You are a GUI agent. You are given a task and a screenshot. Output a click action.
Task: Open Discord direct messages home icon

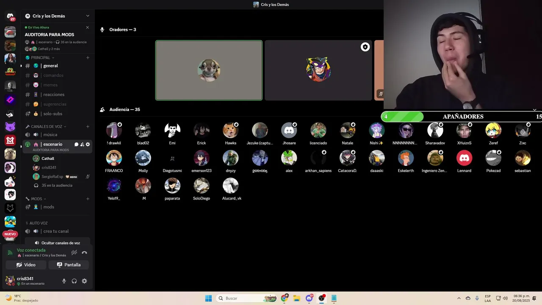pyautogui.click(x=10, y=16)
